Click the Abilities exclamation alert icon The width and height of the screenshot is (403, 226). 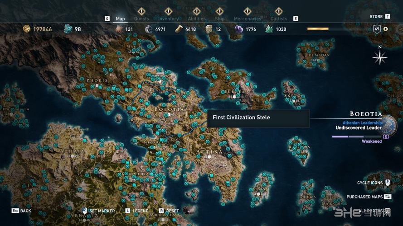tap(197, 11)
